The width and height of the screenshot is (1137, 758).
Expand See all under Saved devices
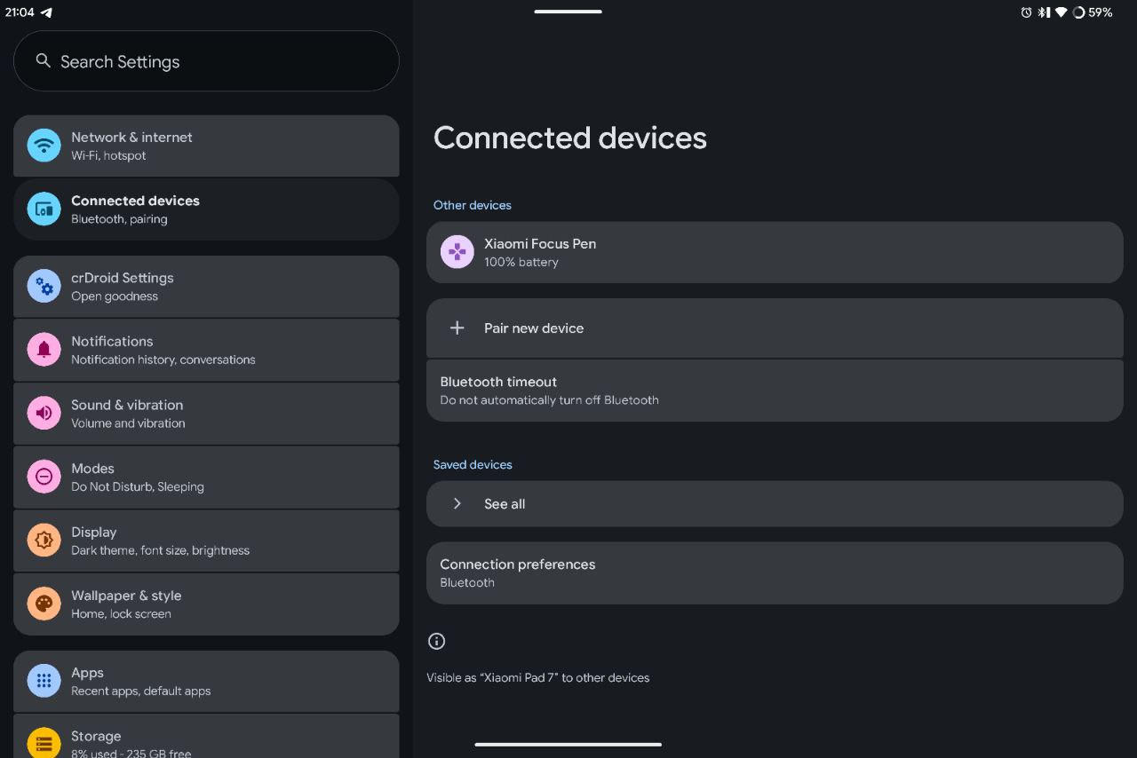[775, 503]
